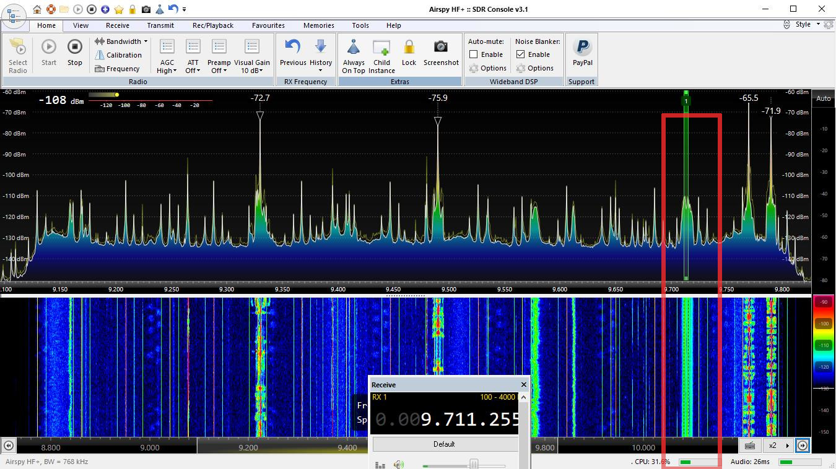Click the lifebuoy help icon
Screen dimensions: 836x469
tap(51, 9)
